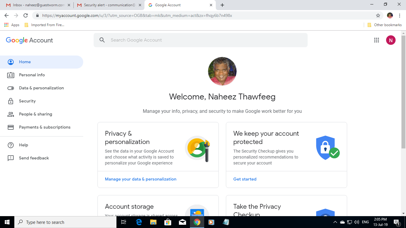Open Windows Start menu

(x=7, y=222)
